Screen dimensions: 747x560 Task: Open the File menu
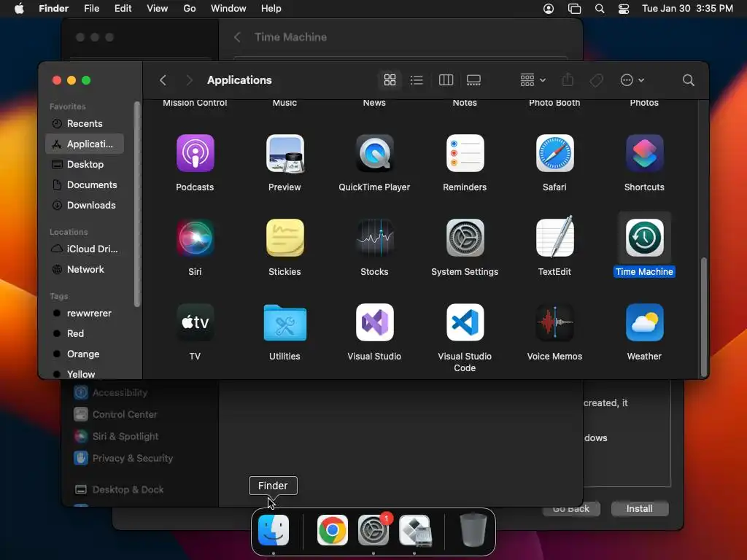pos(91,9)
